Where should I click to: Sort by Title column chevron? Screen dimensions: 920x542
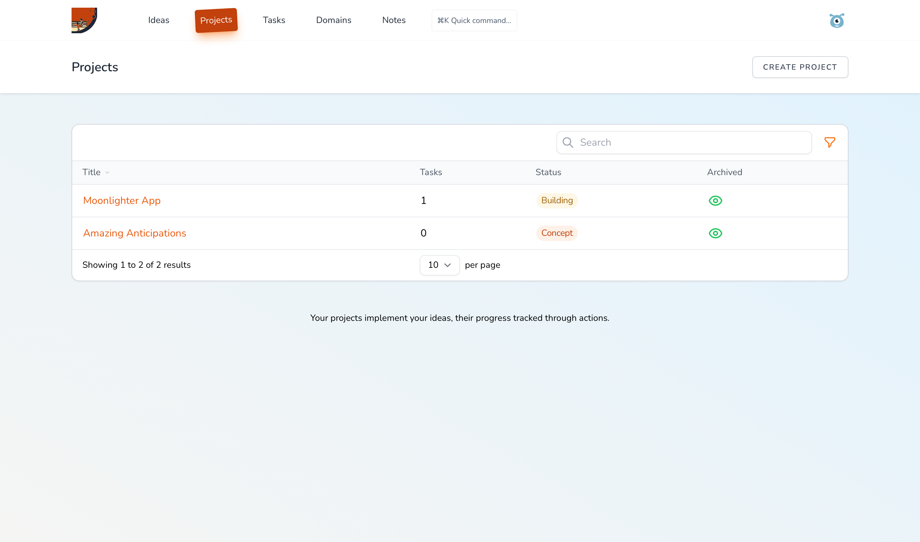point(107,172)
